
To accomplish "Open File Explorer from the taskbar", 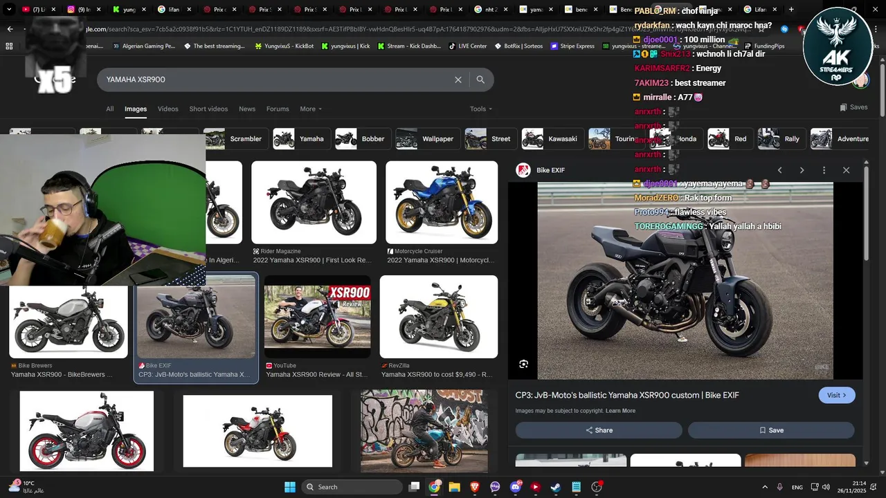I will coord(454,487).
